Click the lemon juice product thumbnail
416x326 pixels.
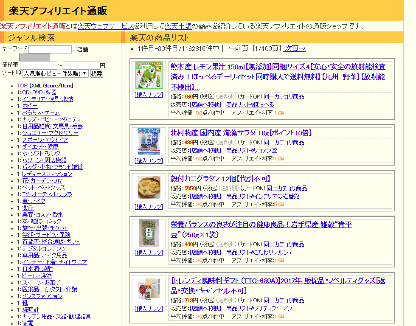[x=149, y=75]
